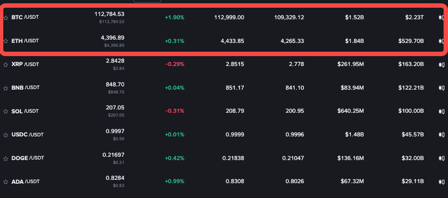Favorite BTC/USDT with the star icon
The width and height of the screenshot is (448, 198).
coord(6,18)
